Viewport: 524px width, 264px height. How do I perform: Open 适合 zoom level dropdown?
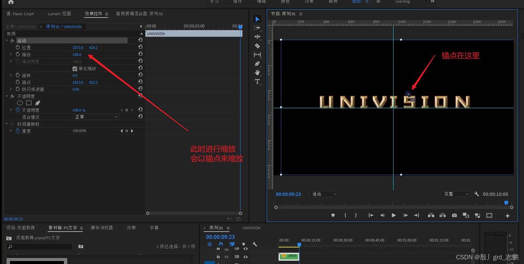click(324, 194)
